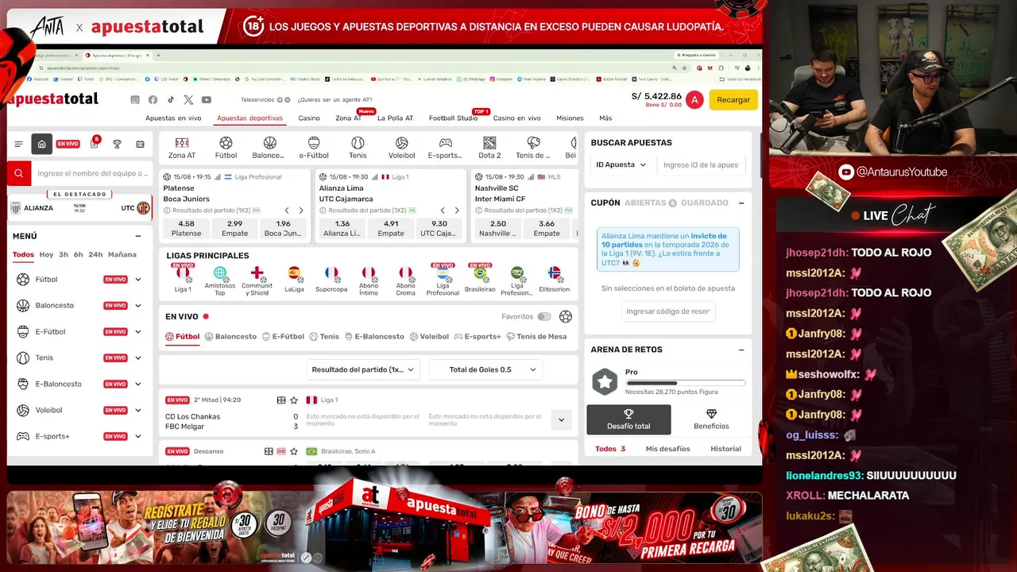The image size is (1017, 572).
Task: Select the Voleibol icon in the sports carousel
Action: click(x=401, y=143)
